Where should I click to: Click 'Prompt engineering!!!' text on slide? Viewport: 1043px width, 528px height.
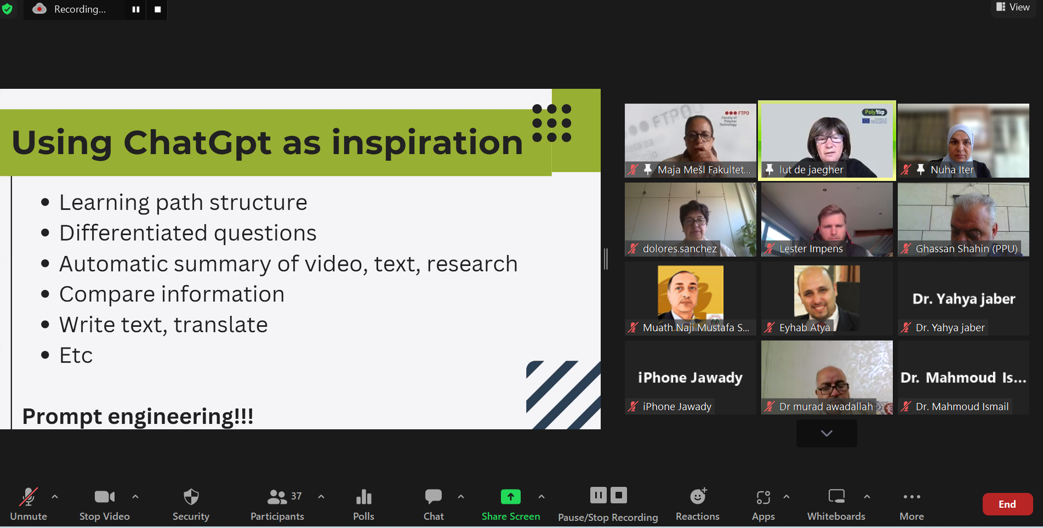tap(138, 416)
